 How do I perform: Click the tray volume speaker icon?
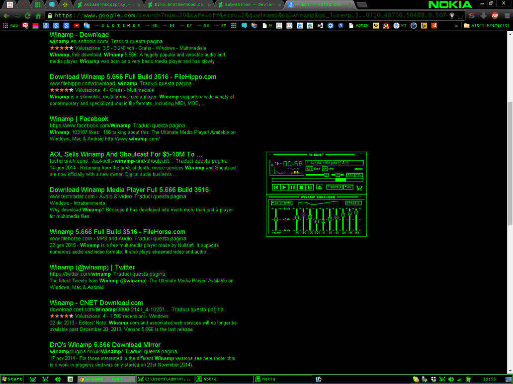point(451,379)
